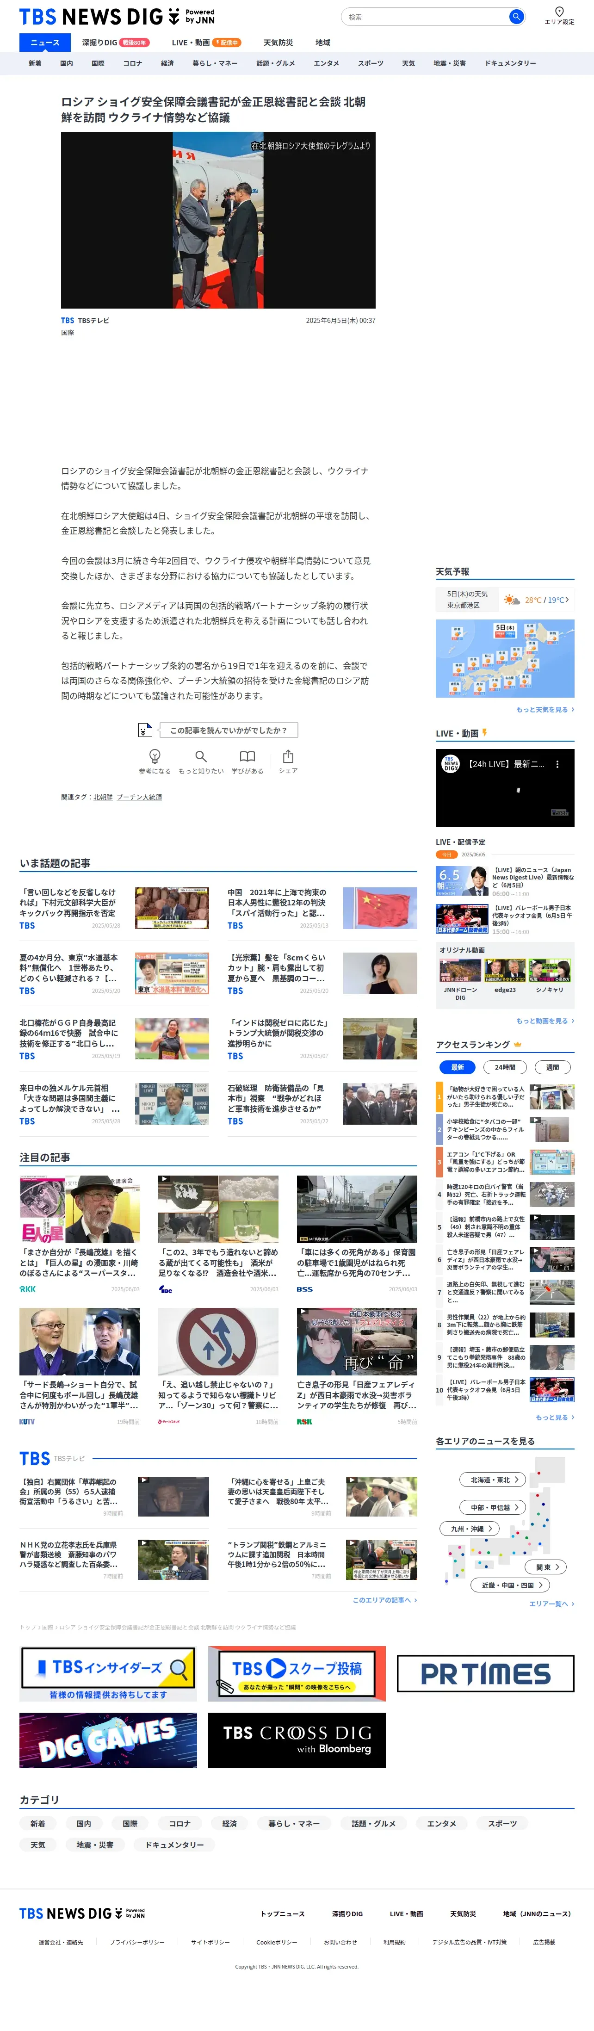Open the PR TIMES banner
The image size is (594, 2031).
[485, 1674]
